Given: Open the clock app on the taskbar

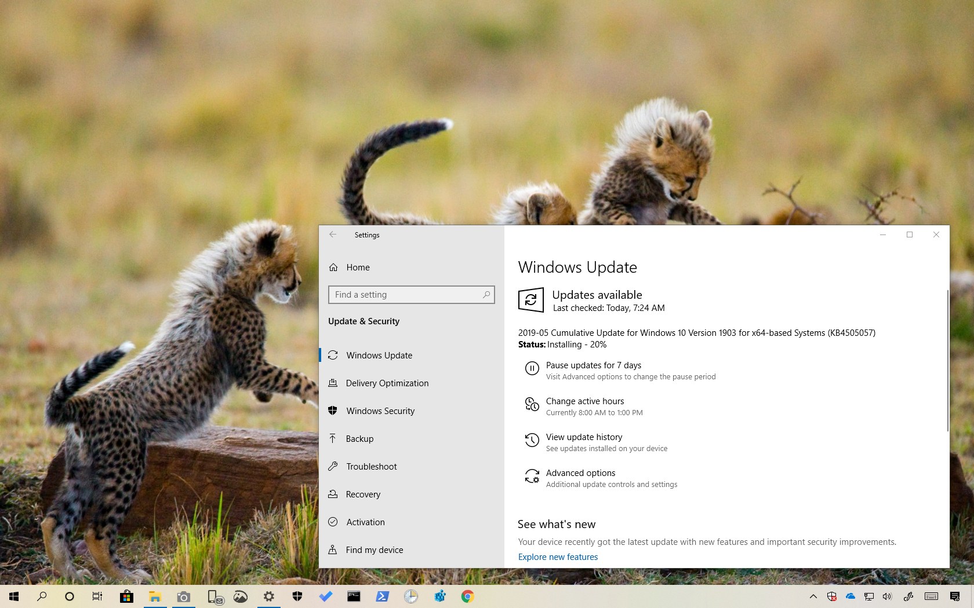Looking at the screenshot, I should [x=411, y=596].
